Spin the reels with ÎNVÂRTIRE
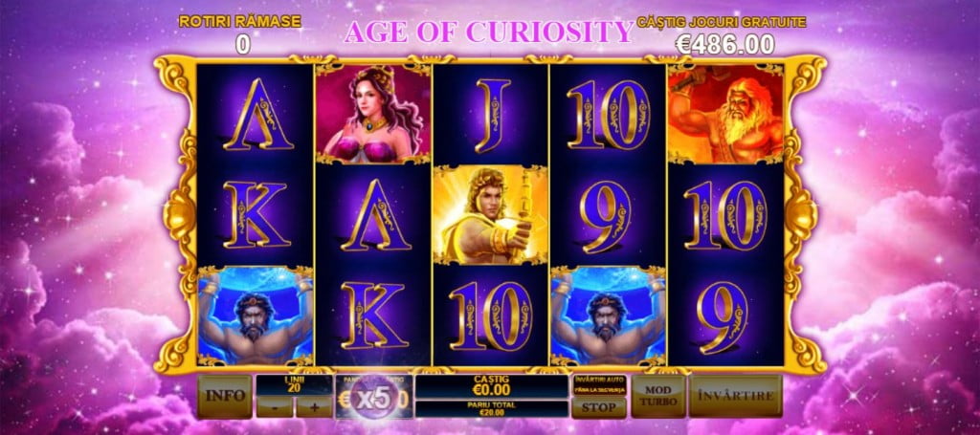This screenshot has height=435, width=980. coord(736,396)
